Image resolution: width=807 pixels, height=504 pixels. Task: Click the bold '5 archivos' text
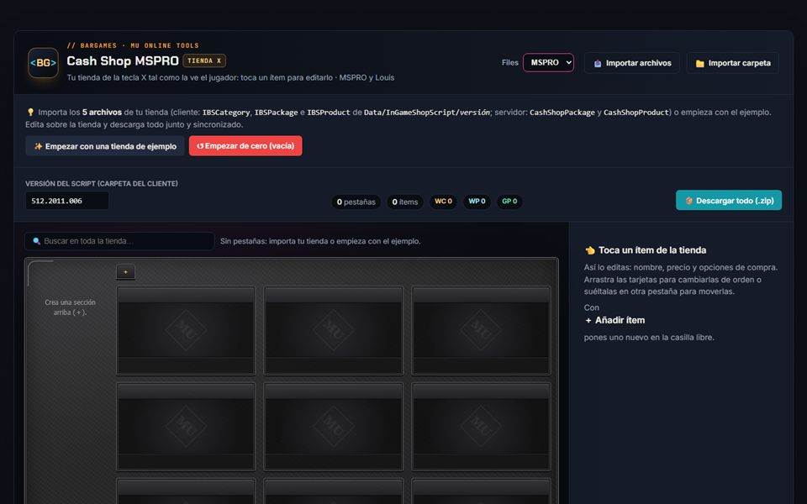(x=102, y=112)
